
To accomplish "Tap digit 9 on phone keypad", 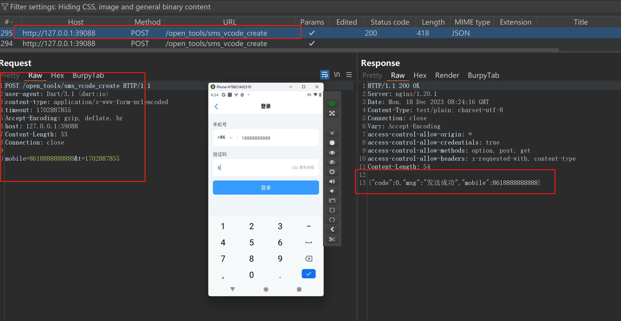I will pos(280,259).
